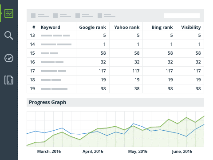Click Visibility value 5 in row 13
The image size is (213, 160).
point(199,36)
